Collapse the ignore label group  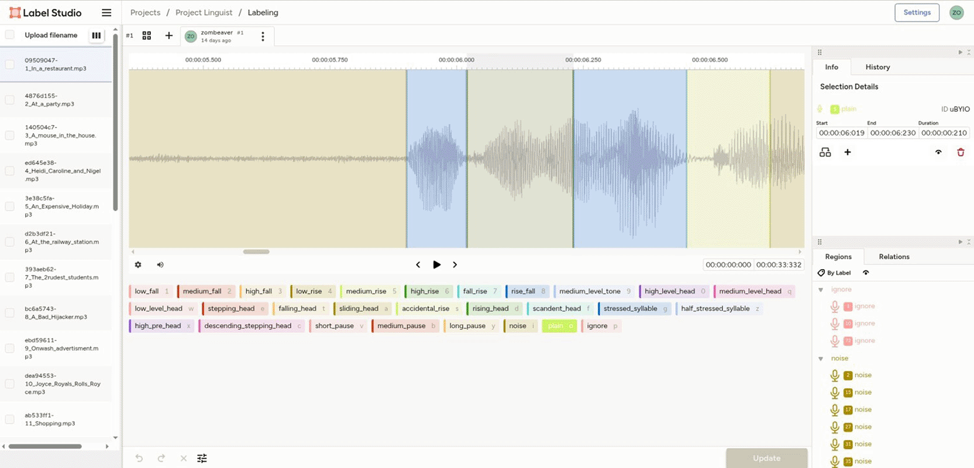coord(821,290)
